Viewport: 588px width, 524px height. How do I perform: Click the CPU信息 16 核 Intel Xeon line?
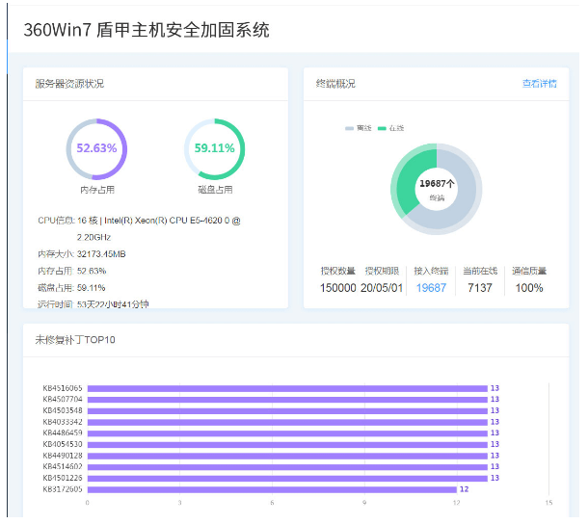[x=139, y=228]
